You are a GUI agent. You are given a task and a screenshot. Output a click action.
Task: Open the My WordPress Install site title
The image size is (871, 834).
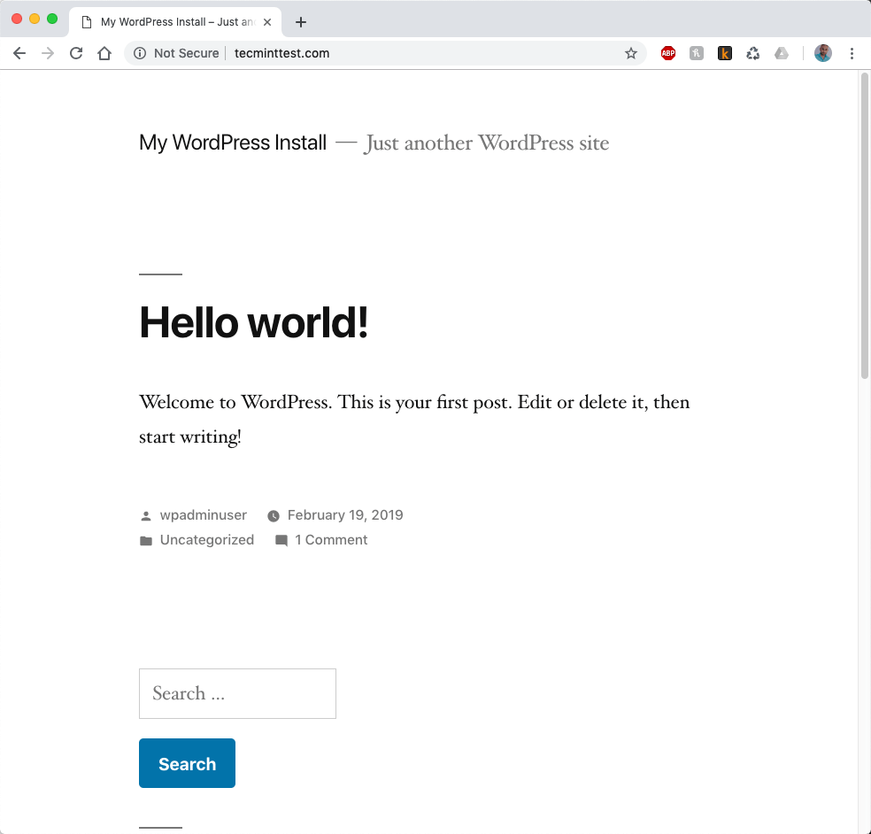click(233, 143)
